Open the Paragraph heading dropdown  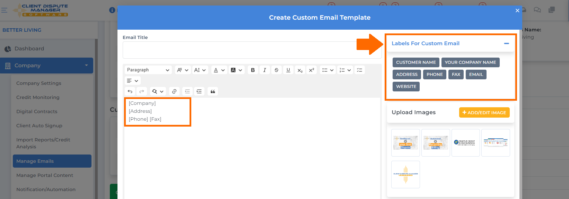click(x=148, y=70)
